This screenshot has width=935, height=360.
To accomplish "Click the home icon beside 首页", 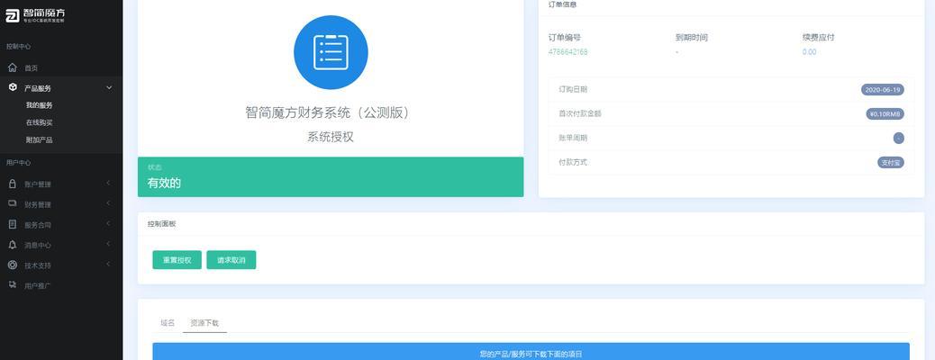I will click(13, 67).
